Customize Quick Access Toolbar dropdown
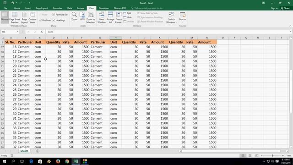Screen dimensions: 293x165 point(29,3)
